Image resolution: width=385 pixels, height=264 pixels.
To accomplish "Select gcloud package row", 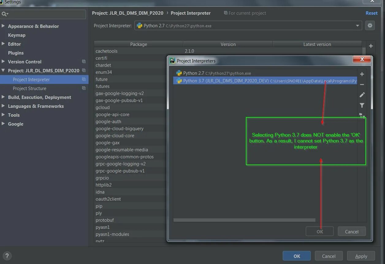I will (103, 107).
